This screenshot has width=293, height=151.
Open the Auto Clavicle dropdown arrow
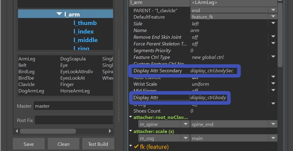(273, 77)
